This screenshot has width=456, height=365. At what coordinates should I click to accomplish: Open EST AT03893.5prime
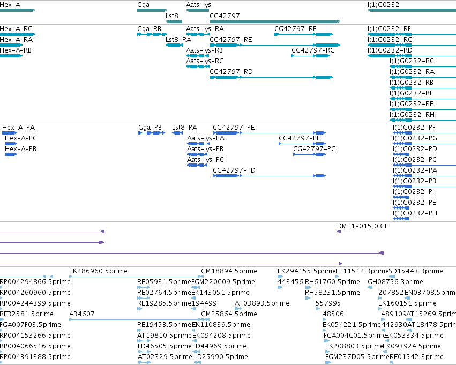tap(238, 309)
